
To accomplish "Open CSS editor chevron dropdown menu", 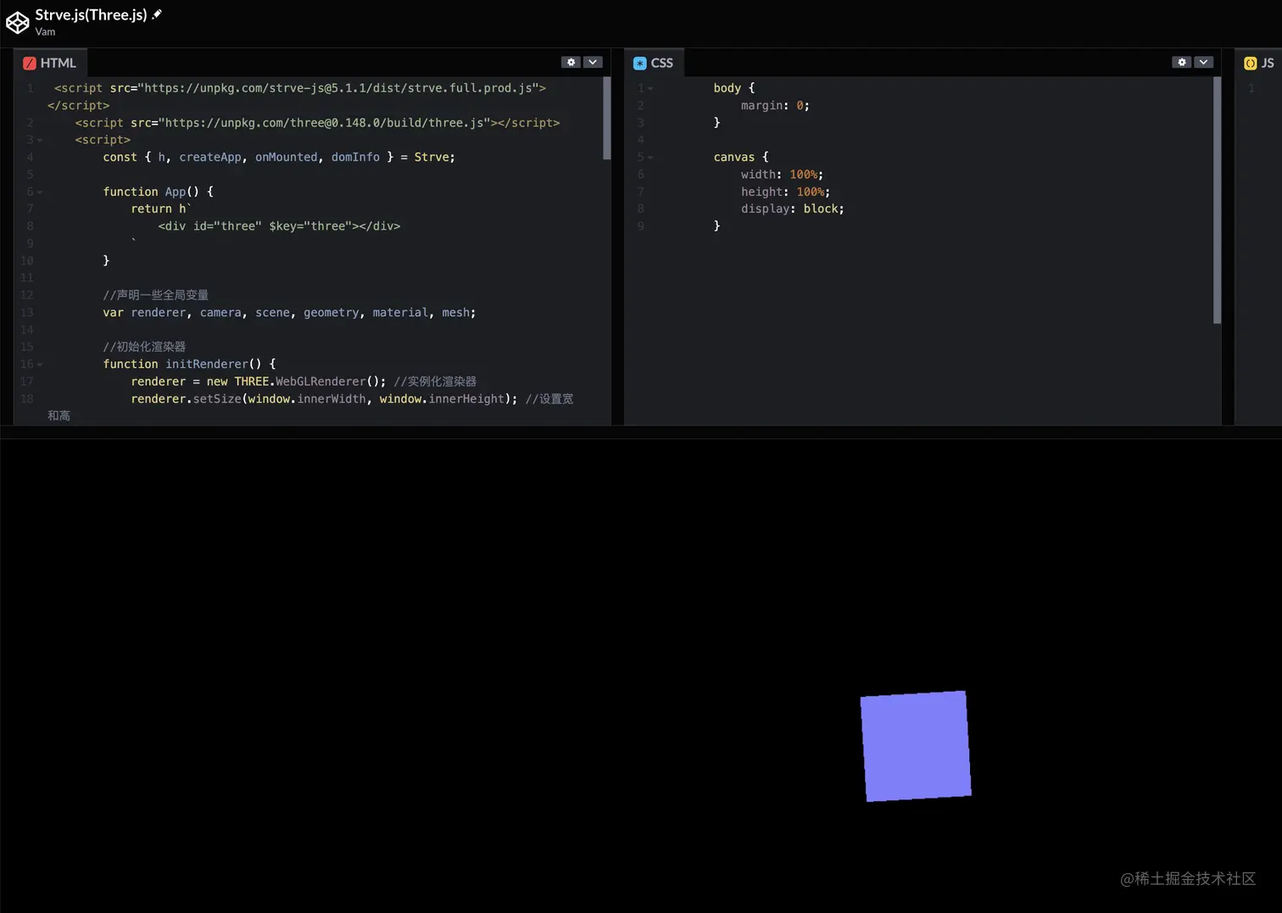I will coord(1203,62).
